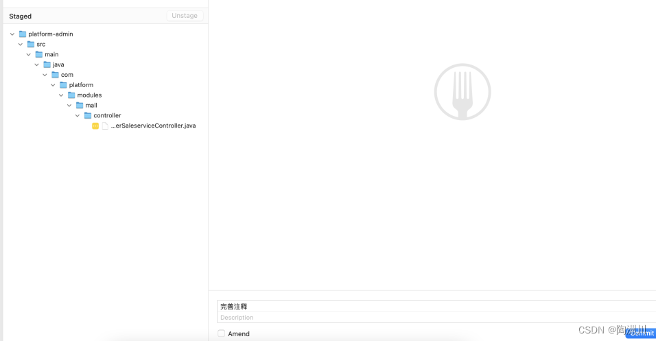Image resolution: width=656 pixels, height=341 pixels.
Task: Select the modules tree label
Action: coord(89,95)
